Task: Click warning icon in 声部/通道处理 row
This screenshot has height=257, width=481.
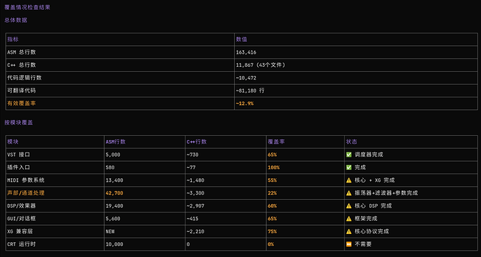Action: (x=349, y=194)
